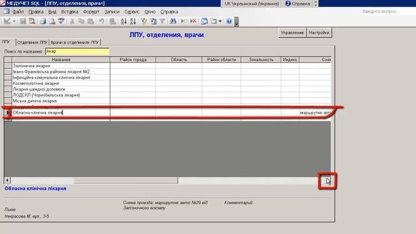
Task: Click the Copy icon in the toolbar
Action: point(81,21)
